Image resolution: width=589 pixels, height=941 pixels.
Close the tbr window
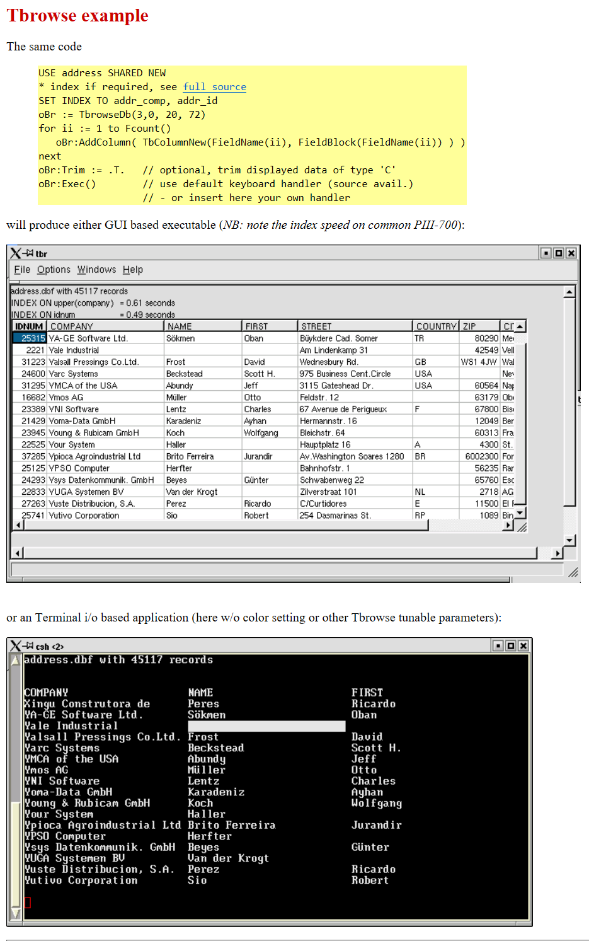point(571,253)
